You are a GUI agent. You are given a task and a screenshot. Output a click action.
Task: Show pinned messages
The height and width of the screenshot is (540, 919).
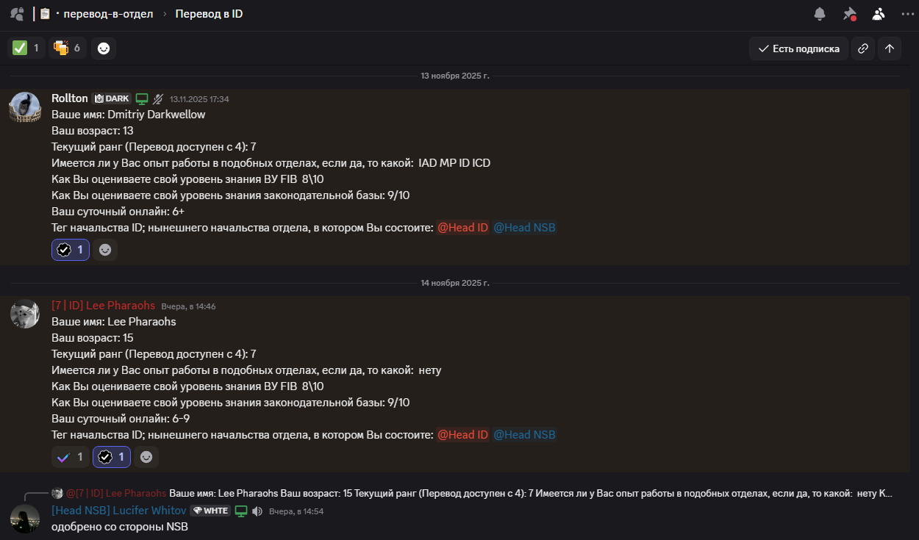849,14
